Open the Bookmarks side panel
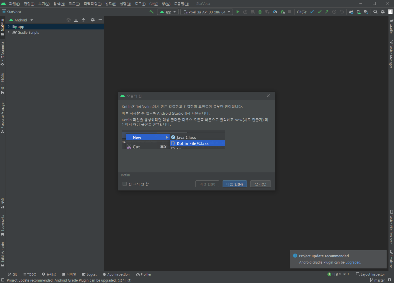This screenshot has width=394, height=283. point(3,225)
